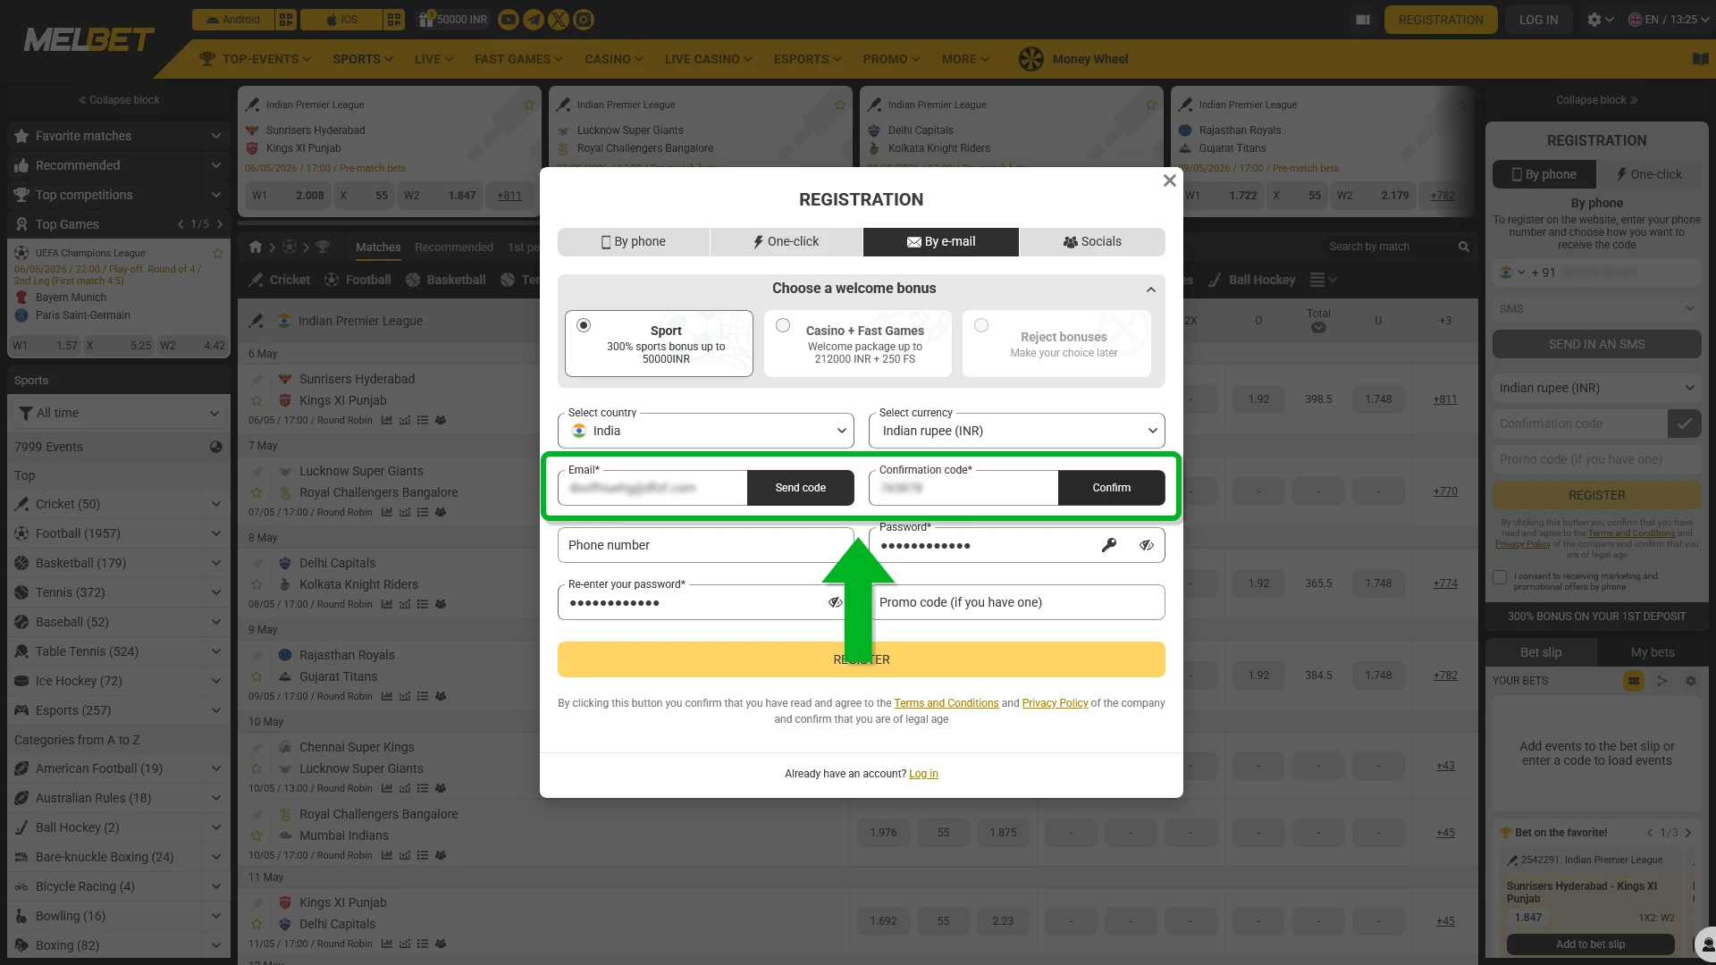Screen dimensions: 1716x965
Task: Click the search magnifier in match search
Action: click(x=1463, y=247)
